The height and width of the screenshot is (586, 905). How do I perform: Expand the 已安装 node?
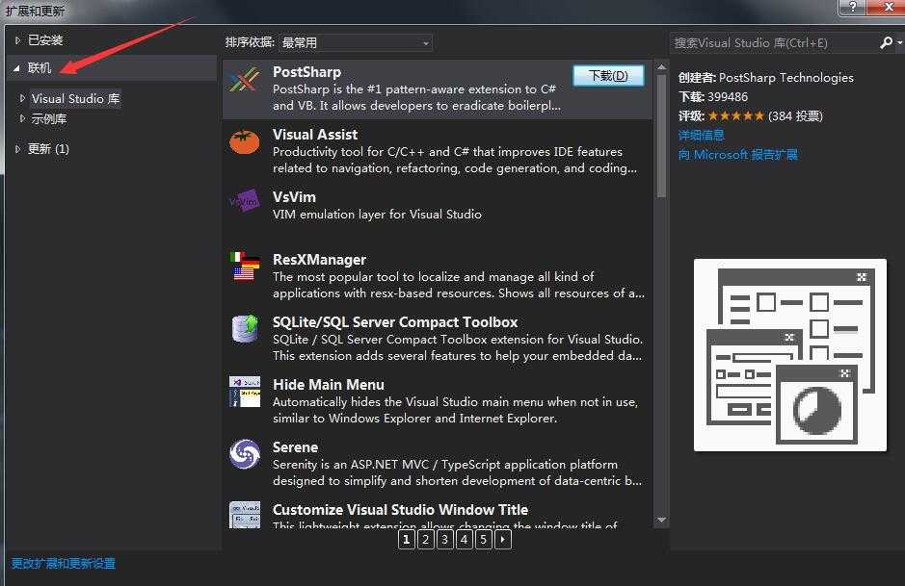point(17,40)
